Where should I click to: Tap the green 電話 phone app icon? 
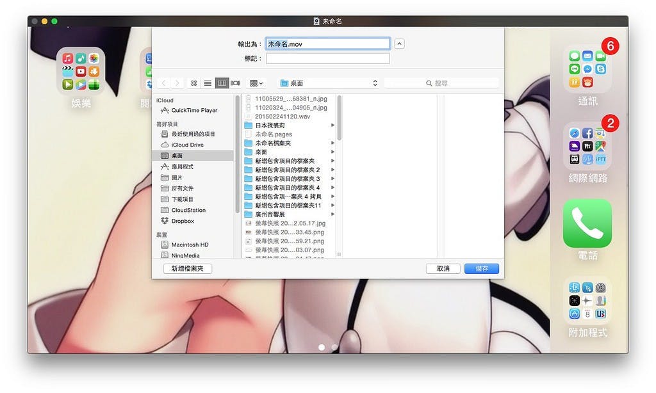pos(587,223)
